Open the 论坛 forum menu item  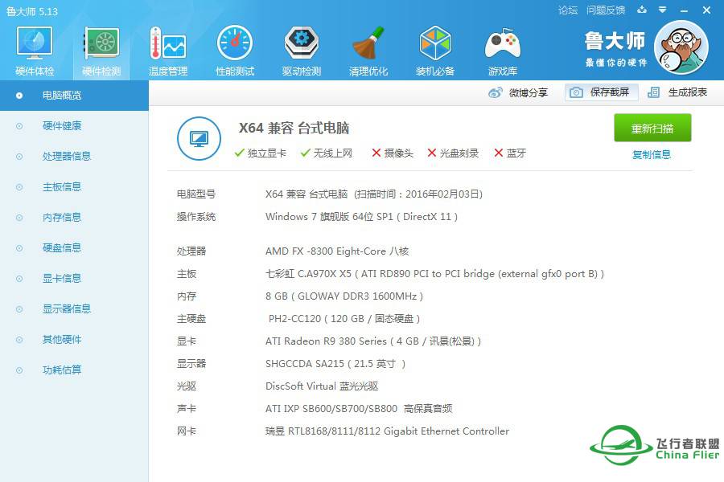pyautogui.click(x=568, y=10)
